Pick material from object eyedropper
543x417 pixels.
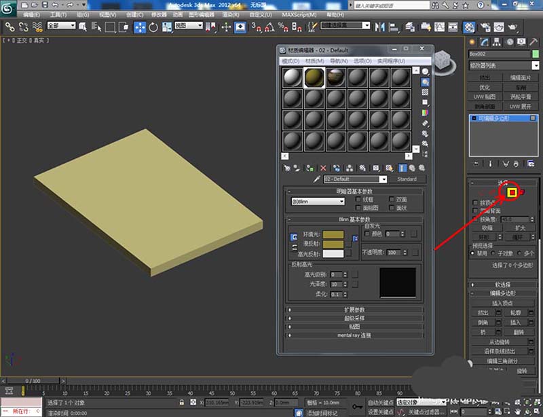click(316, 179)
